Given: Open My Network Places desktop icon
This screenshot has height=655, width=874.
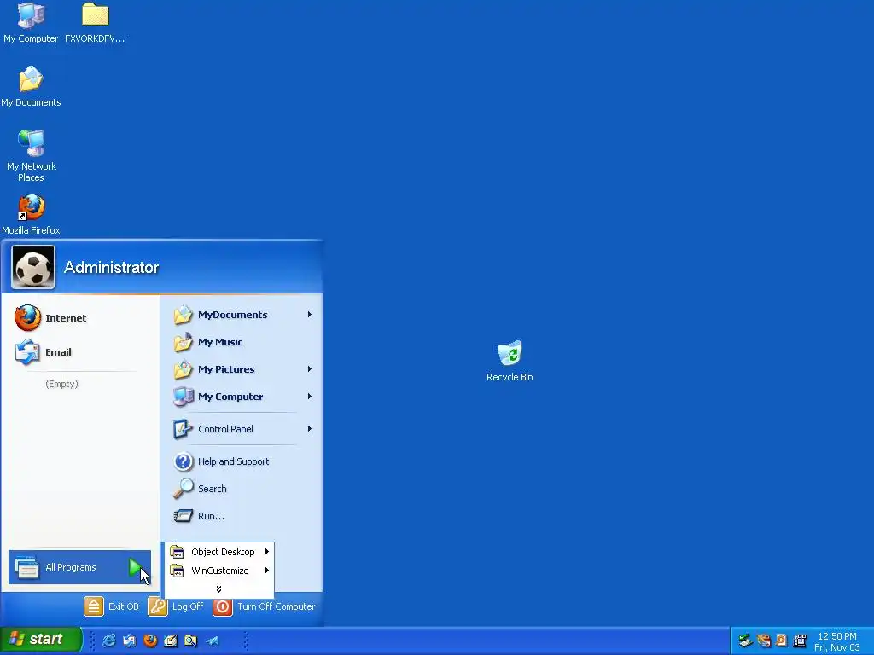Looking at the screenshot, I should pyautogui.click(x=31, y=155).
